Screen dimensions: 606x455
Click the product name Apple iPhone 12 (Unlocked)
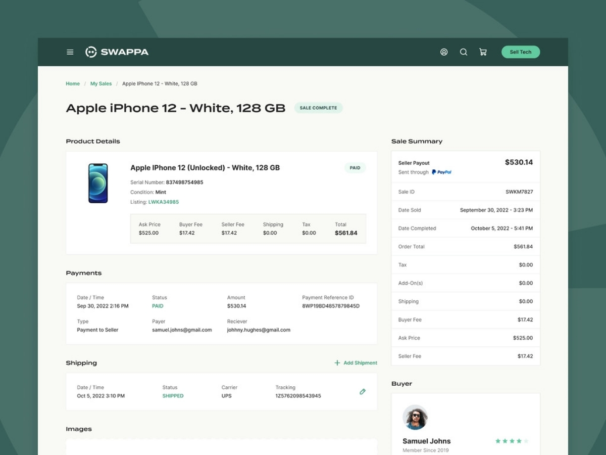tap(205, 168)
